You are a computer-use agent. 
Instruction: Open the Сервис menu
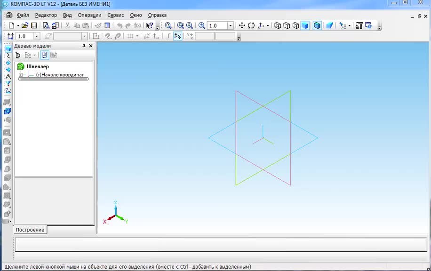pyautogui.click(x=115, y=15)
